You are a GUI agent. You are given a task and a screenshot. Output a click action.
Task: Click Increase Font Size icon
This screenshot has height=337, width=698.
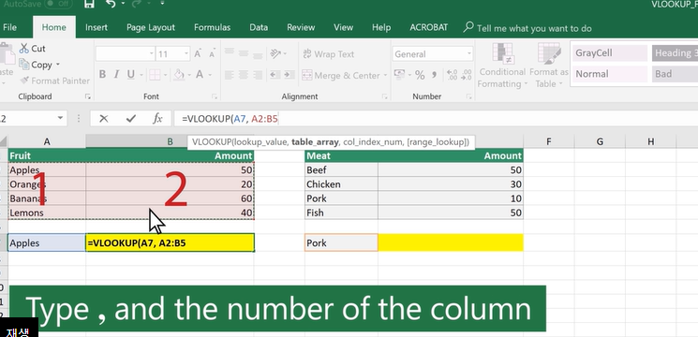(198, 54)
